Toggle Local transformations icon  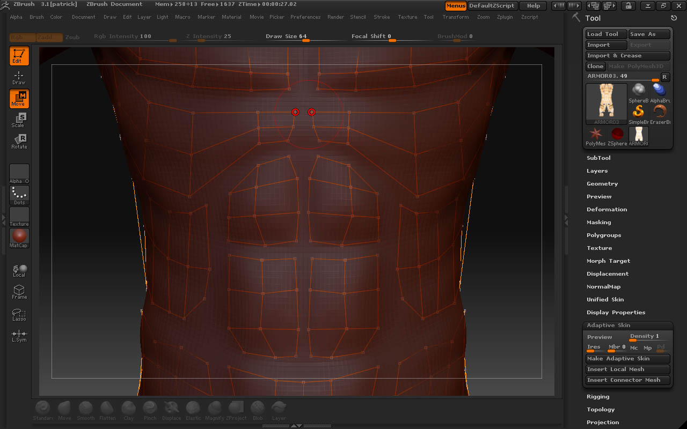[x=19, y=270]
